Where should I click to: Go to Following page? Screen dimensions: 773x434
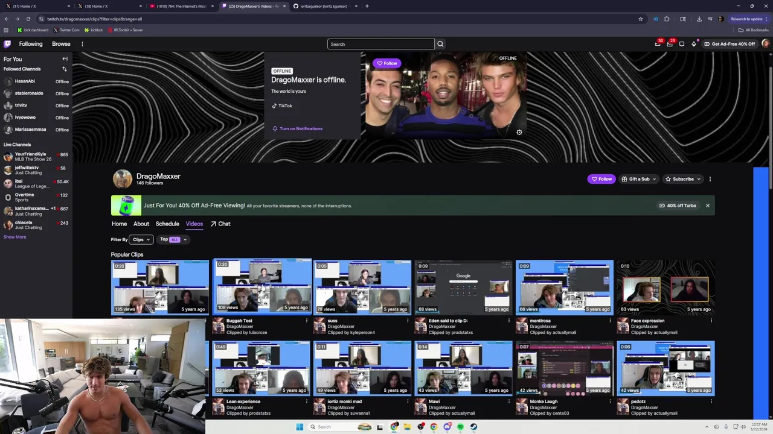(x=31, y=44)
